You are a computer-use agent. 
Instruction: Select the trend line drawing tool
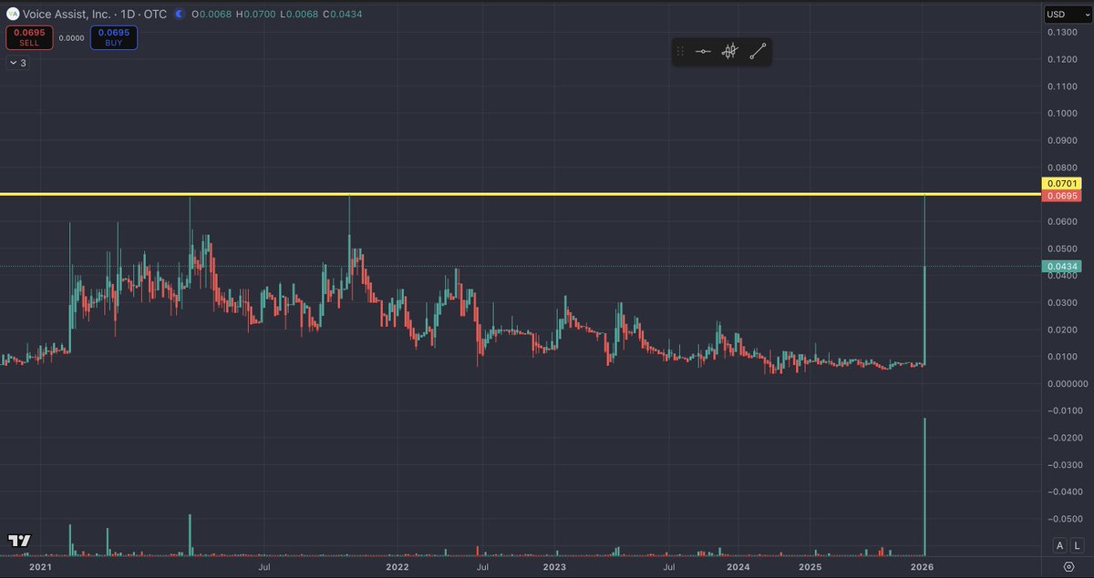[x=758, y=52]
